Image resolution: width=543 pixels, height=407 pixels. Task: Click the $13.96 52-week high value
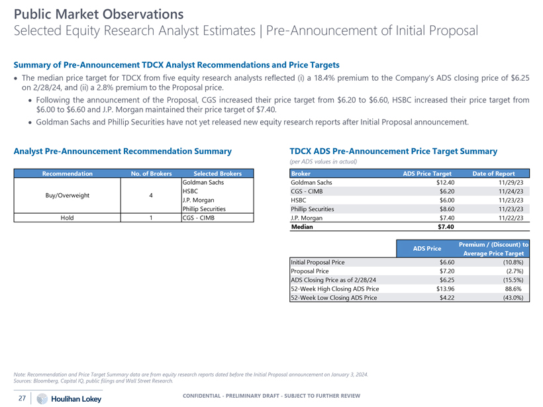pos(446,289)
